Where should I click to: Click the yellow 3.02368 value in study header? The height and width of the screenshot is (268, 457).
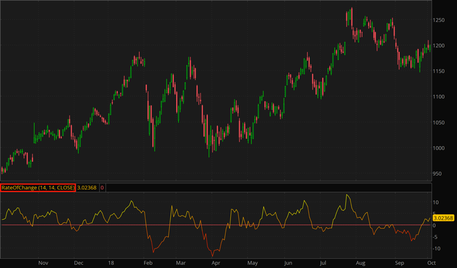click(87, 188)
